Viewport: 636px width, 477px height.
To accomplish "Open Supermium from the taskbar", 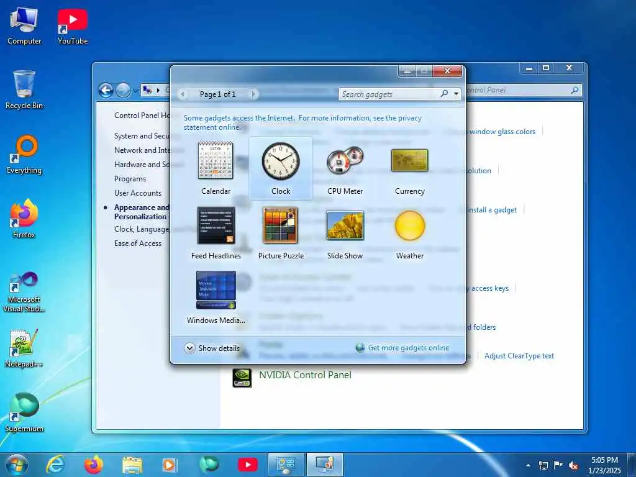I will 209,465.
